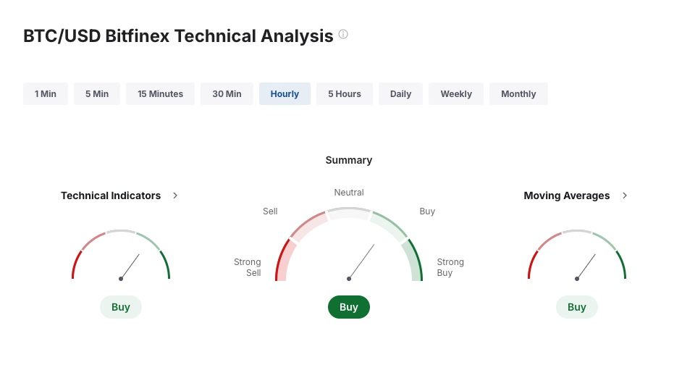Switch to the 15 Minutes tab
The width and height of the screenshot is (682, 378).
click(x=161, y=94)
